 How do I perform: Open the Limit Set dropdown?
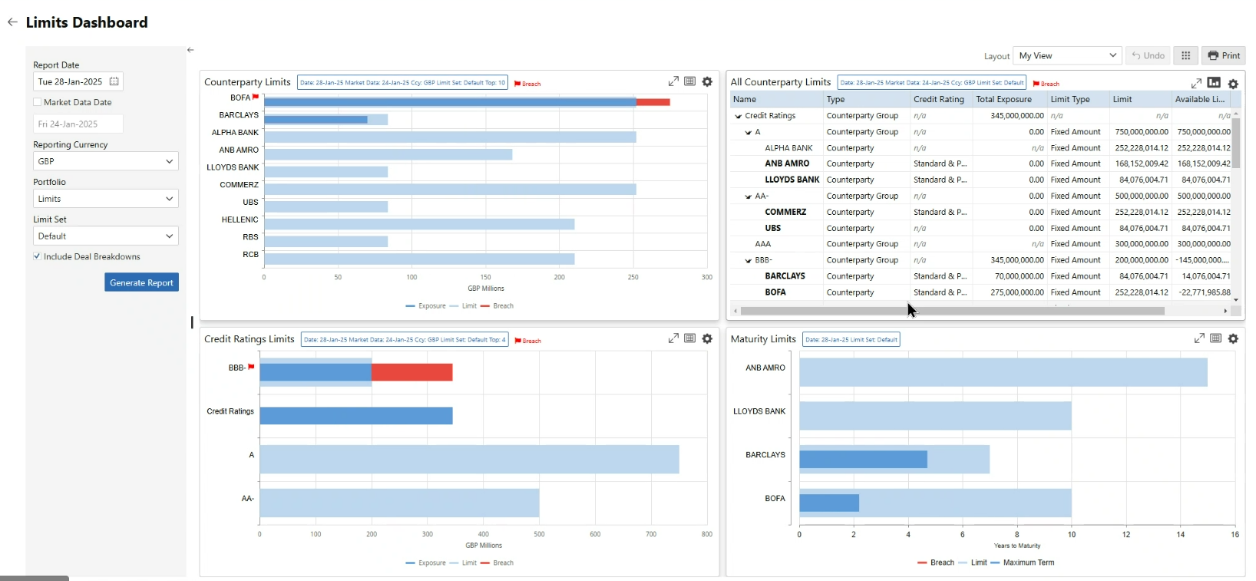point(106,236)
